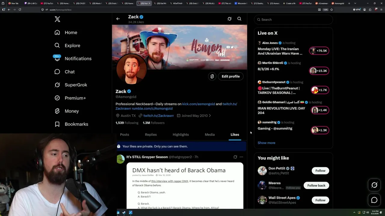
Task: Open the Bookmarks icon
Action: point(57,124)
